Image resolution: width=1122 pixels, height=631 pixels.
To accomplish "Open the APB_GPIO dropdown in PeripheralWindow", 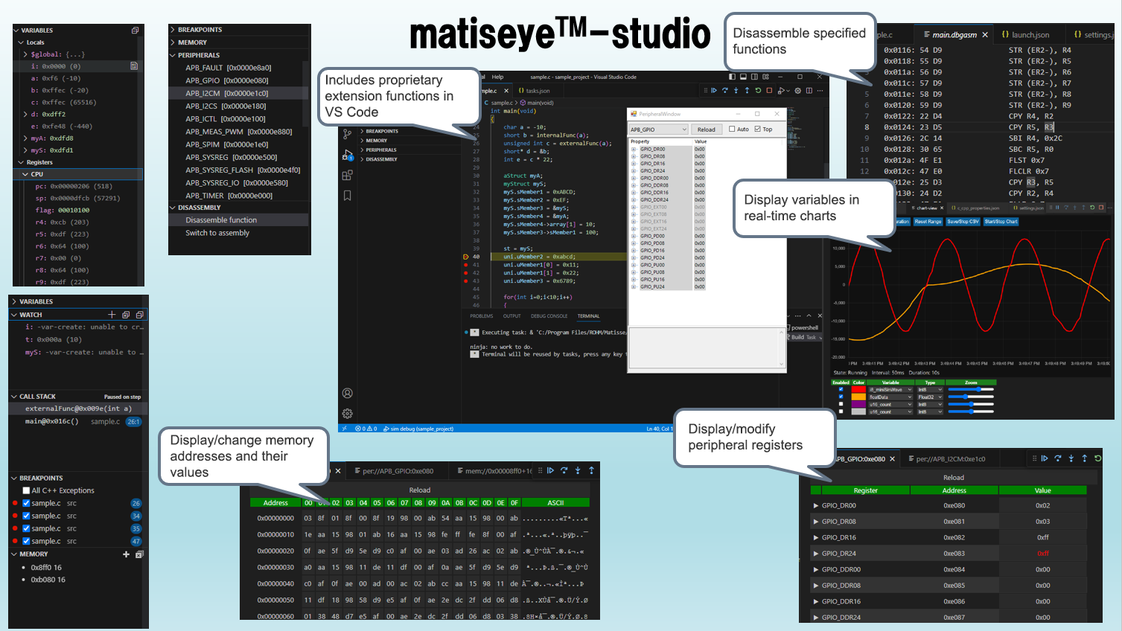I will (x=659, y=129).
